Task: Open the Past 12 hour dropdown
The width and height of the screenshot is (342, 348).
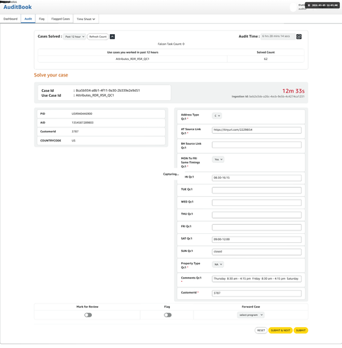Action: tap(75, 37)
